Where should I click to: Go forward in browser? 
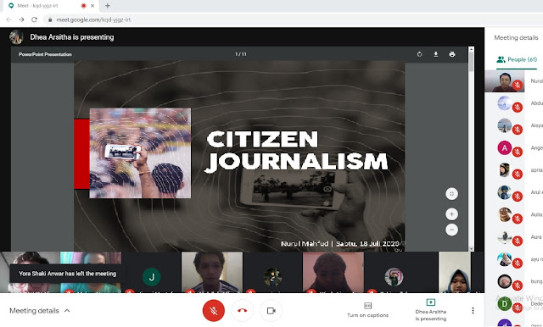[21, 19]
